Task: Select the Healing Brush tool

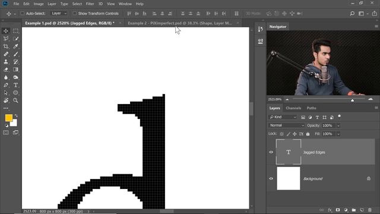Action: [6, 54]
